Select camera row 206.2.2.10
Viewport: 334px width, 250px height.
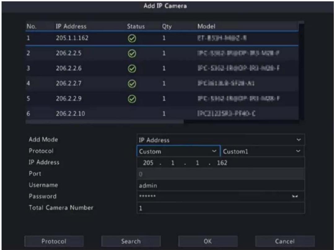tap(162, 113)
